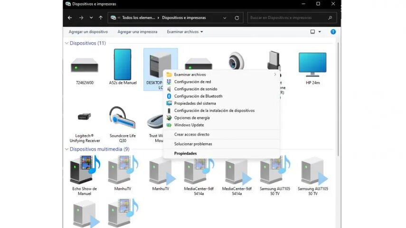This screenshot has height=228, width=406.
Task: Collapse the Dispositivos (11) group
Action: pyautogui.click(x=66, y=43)
